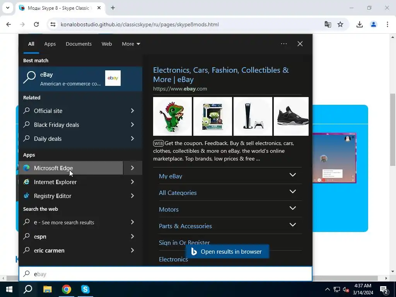Expand Black Friday deals arrow
Screen dimensions: 396x297
pyautogui.click(x=133, y=125)
